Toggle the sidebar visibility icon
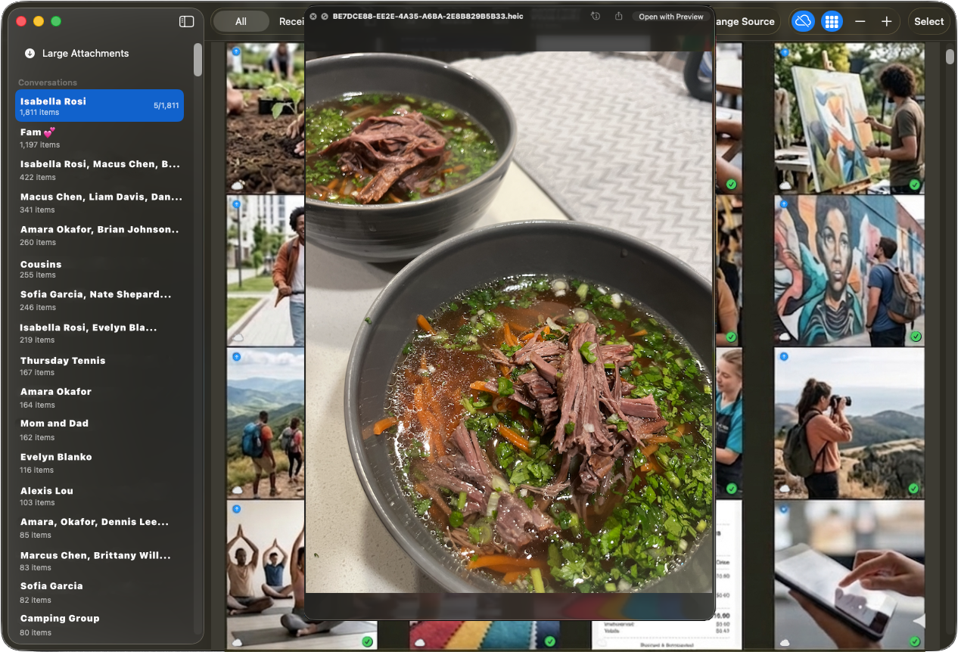 point(186,22)
